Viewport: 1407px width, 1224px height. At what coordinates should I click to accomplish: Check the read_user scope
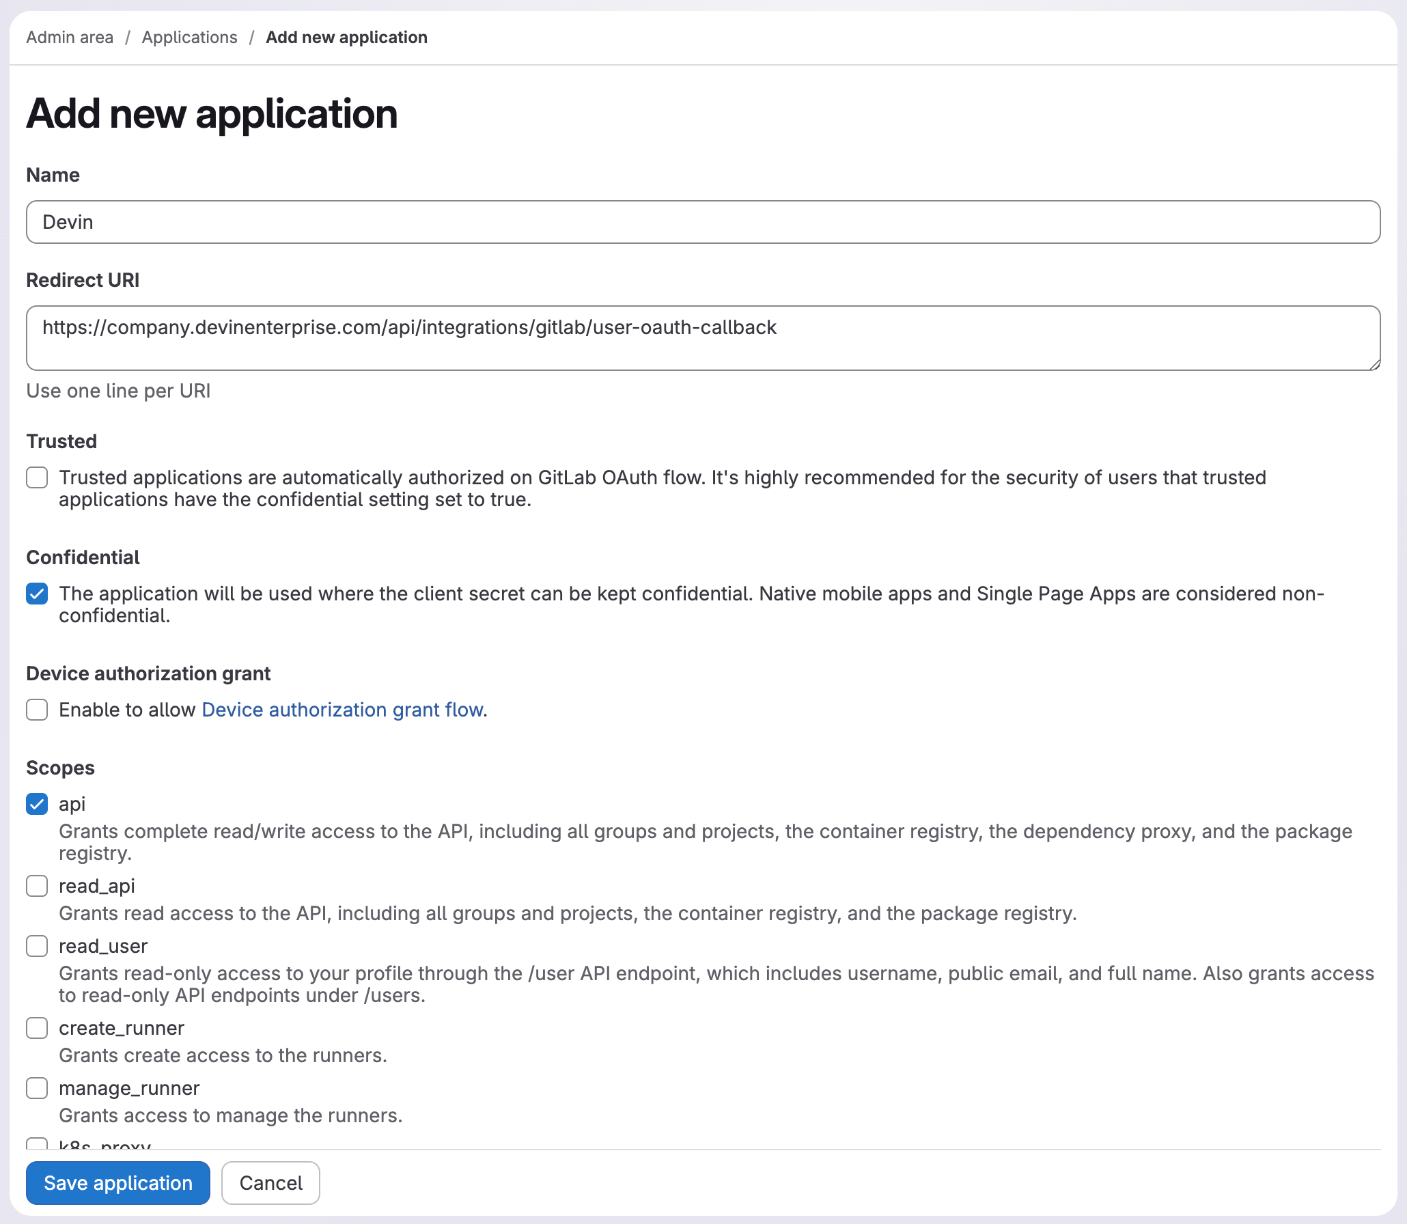click(x=37, y=946)
